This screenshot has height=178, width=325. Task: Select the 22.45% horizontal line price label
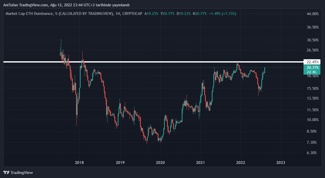coord(312,62)
